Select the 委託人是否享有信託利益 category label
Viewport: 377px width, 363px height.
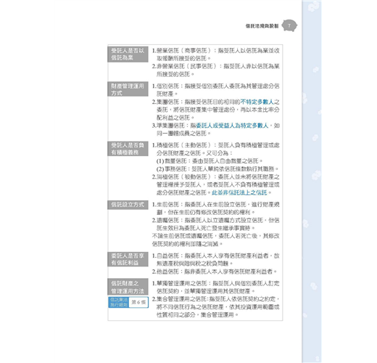click(x=128, y=259)
